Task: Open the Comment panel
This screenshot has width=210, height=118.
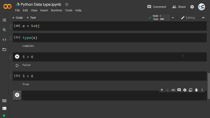Action: 157,7
